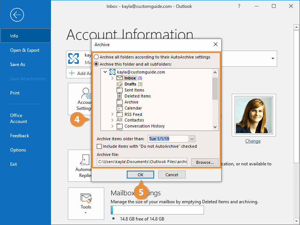Select the RSS Feed folder label
This screenshot has height=225, width=300.
tap(133, 114)
